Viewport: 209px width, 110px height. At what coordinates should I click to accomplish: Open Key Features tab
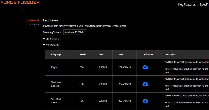[187, 5]
